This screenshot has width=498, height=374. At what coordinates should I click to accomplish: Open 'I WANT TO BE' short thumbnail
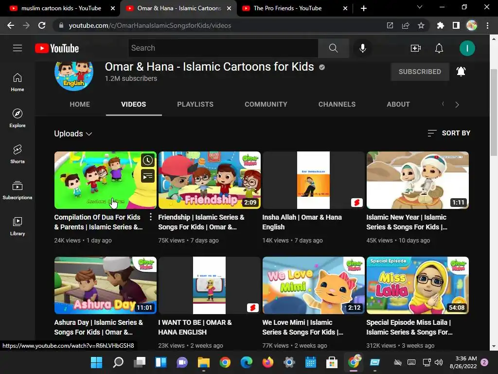209,285
